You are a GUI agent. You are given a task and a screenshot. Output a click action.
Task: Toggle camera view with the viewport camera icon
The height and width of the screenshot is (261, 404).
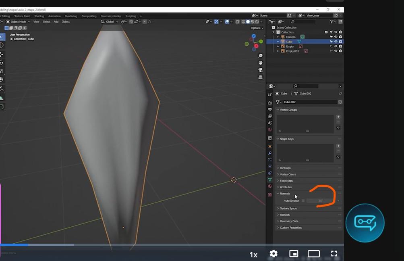tap(261, 70)
